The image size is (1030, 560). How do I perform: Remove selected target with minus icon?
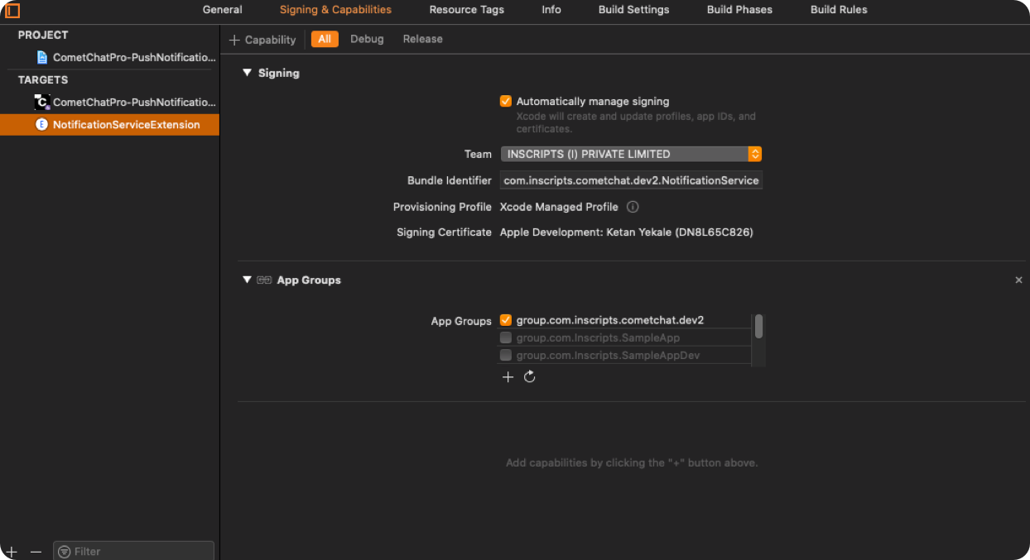[36, 551]
